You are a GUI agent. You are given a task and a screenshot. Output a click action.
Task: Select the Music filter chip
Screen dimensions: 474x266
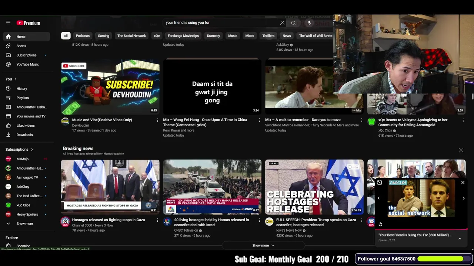(x=233, y=36)
